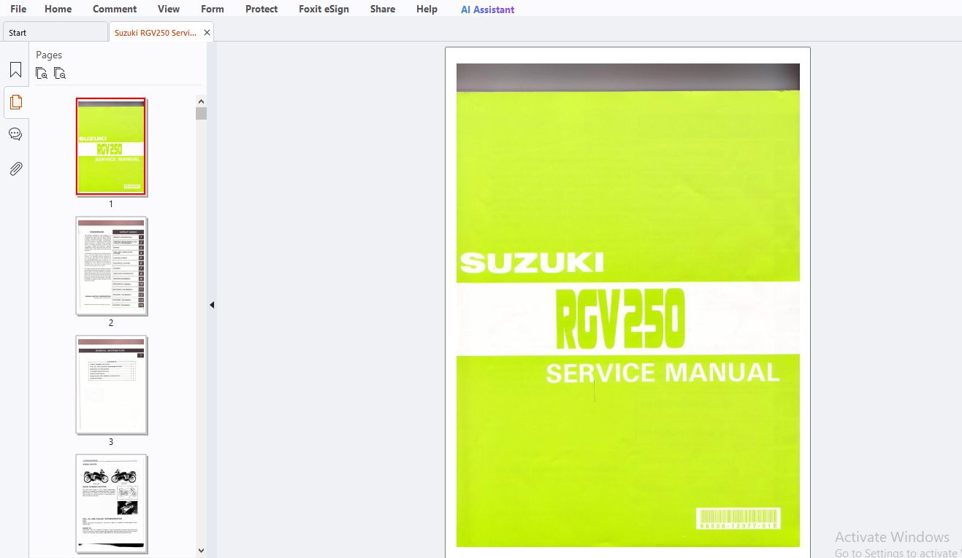Click the RGV250 title on the cover
Screen dimensions: 962x558
[x=620, y=319]
